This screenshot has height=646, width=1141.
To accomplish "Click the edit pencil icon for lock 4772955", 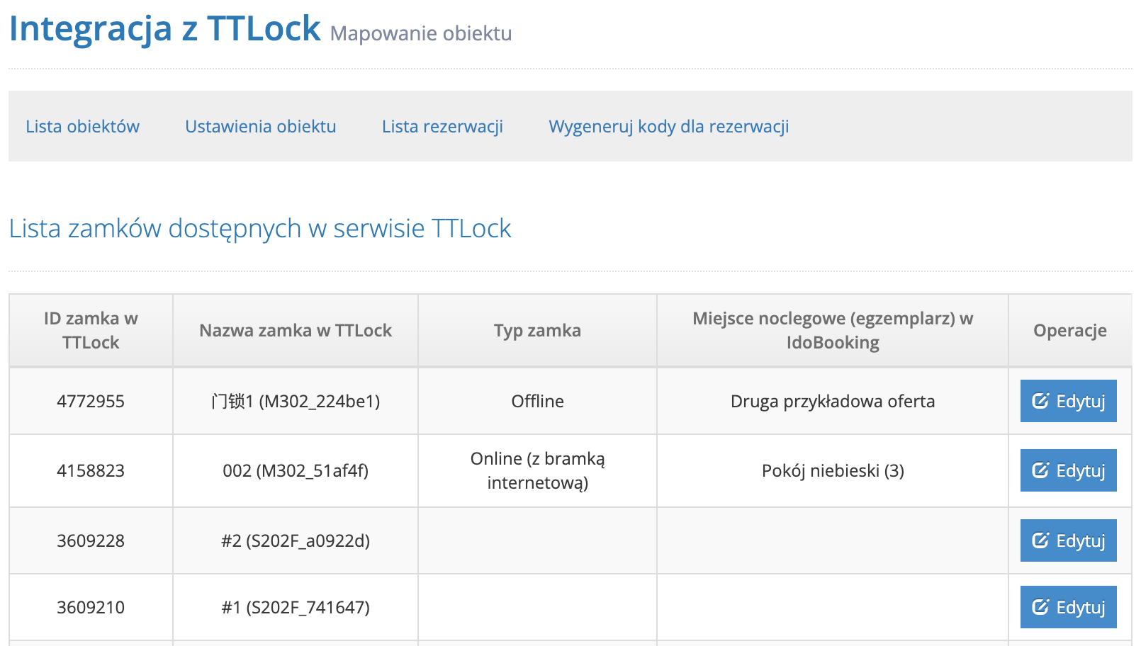I will 1040,401.
